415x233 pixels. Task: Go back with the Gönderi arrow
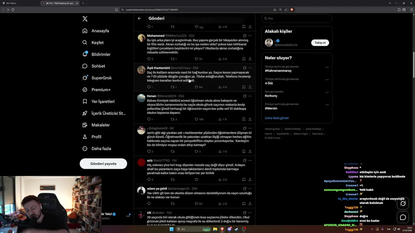pos(139,18)
